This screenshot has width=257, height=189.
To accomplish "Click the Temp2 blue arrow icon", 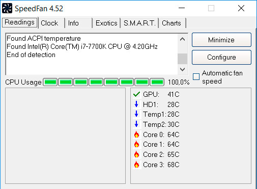I will (x=136, y=124).
